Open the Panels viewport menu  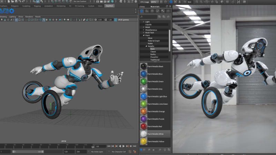[38, 17]
